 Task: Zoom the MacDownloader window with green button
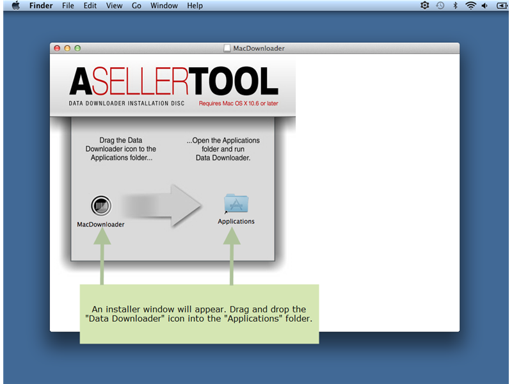tap(77, 49)
